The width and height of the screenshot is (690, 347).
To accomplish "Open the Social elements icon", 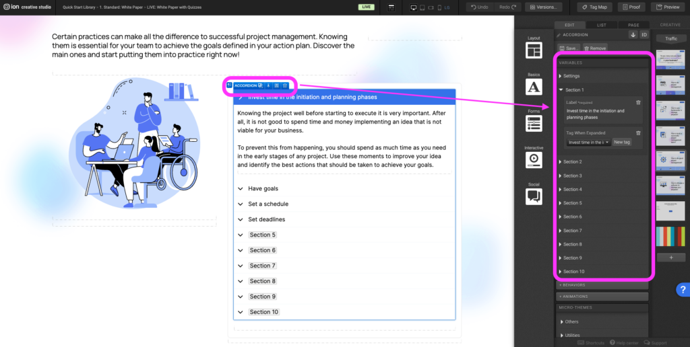I will pos(534,196).
